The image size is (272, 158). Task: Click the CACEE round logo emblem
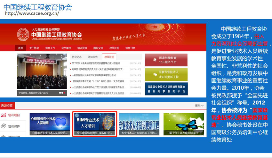23,34
